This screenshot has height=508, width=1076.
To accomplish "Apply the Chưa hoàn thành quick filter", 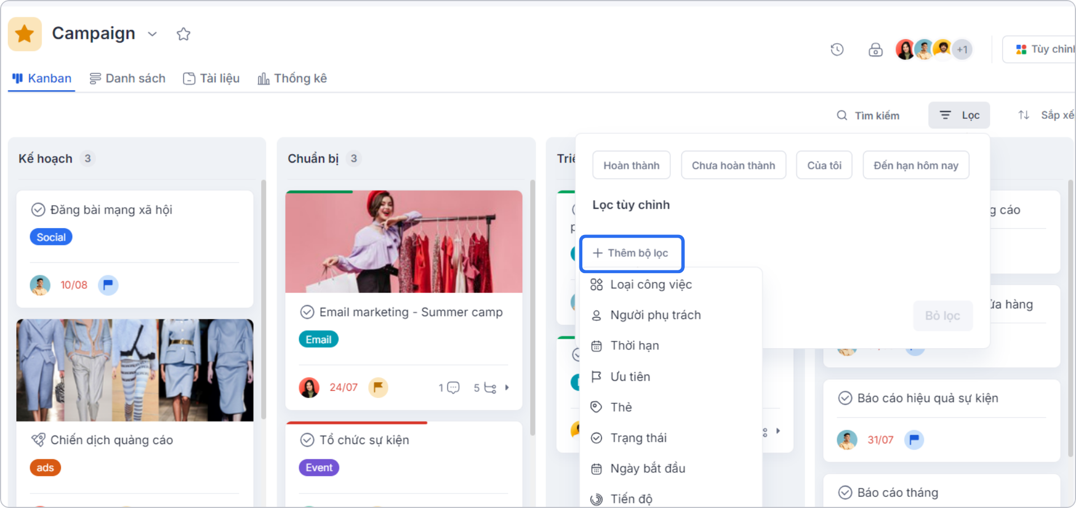I will (733, 165).
